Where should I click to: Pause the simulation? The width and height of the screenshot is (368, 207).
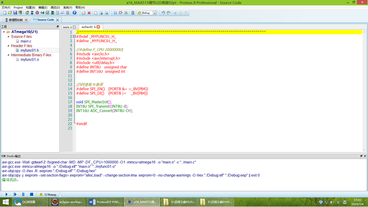[23, 194]
